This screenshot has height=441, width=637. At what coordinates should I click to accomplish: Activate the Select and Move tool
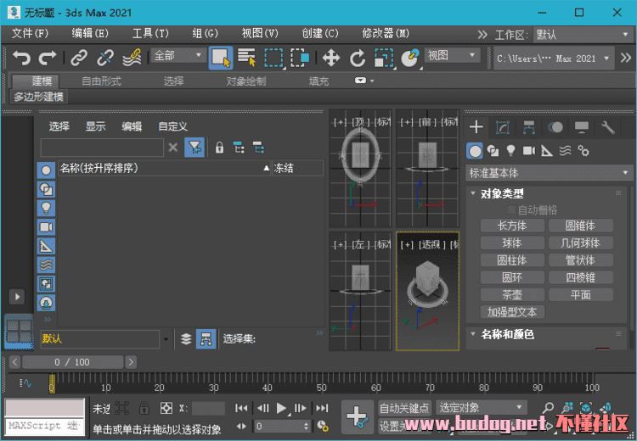(x=331, y=57)
